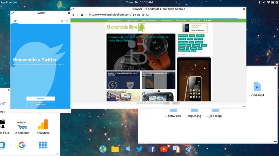Screen dimensions: 279x156
Task: Reload the page in the browser toolbar
Action: (x=134, y=14)
